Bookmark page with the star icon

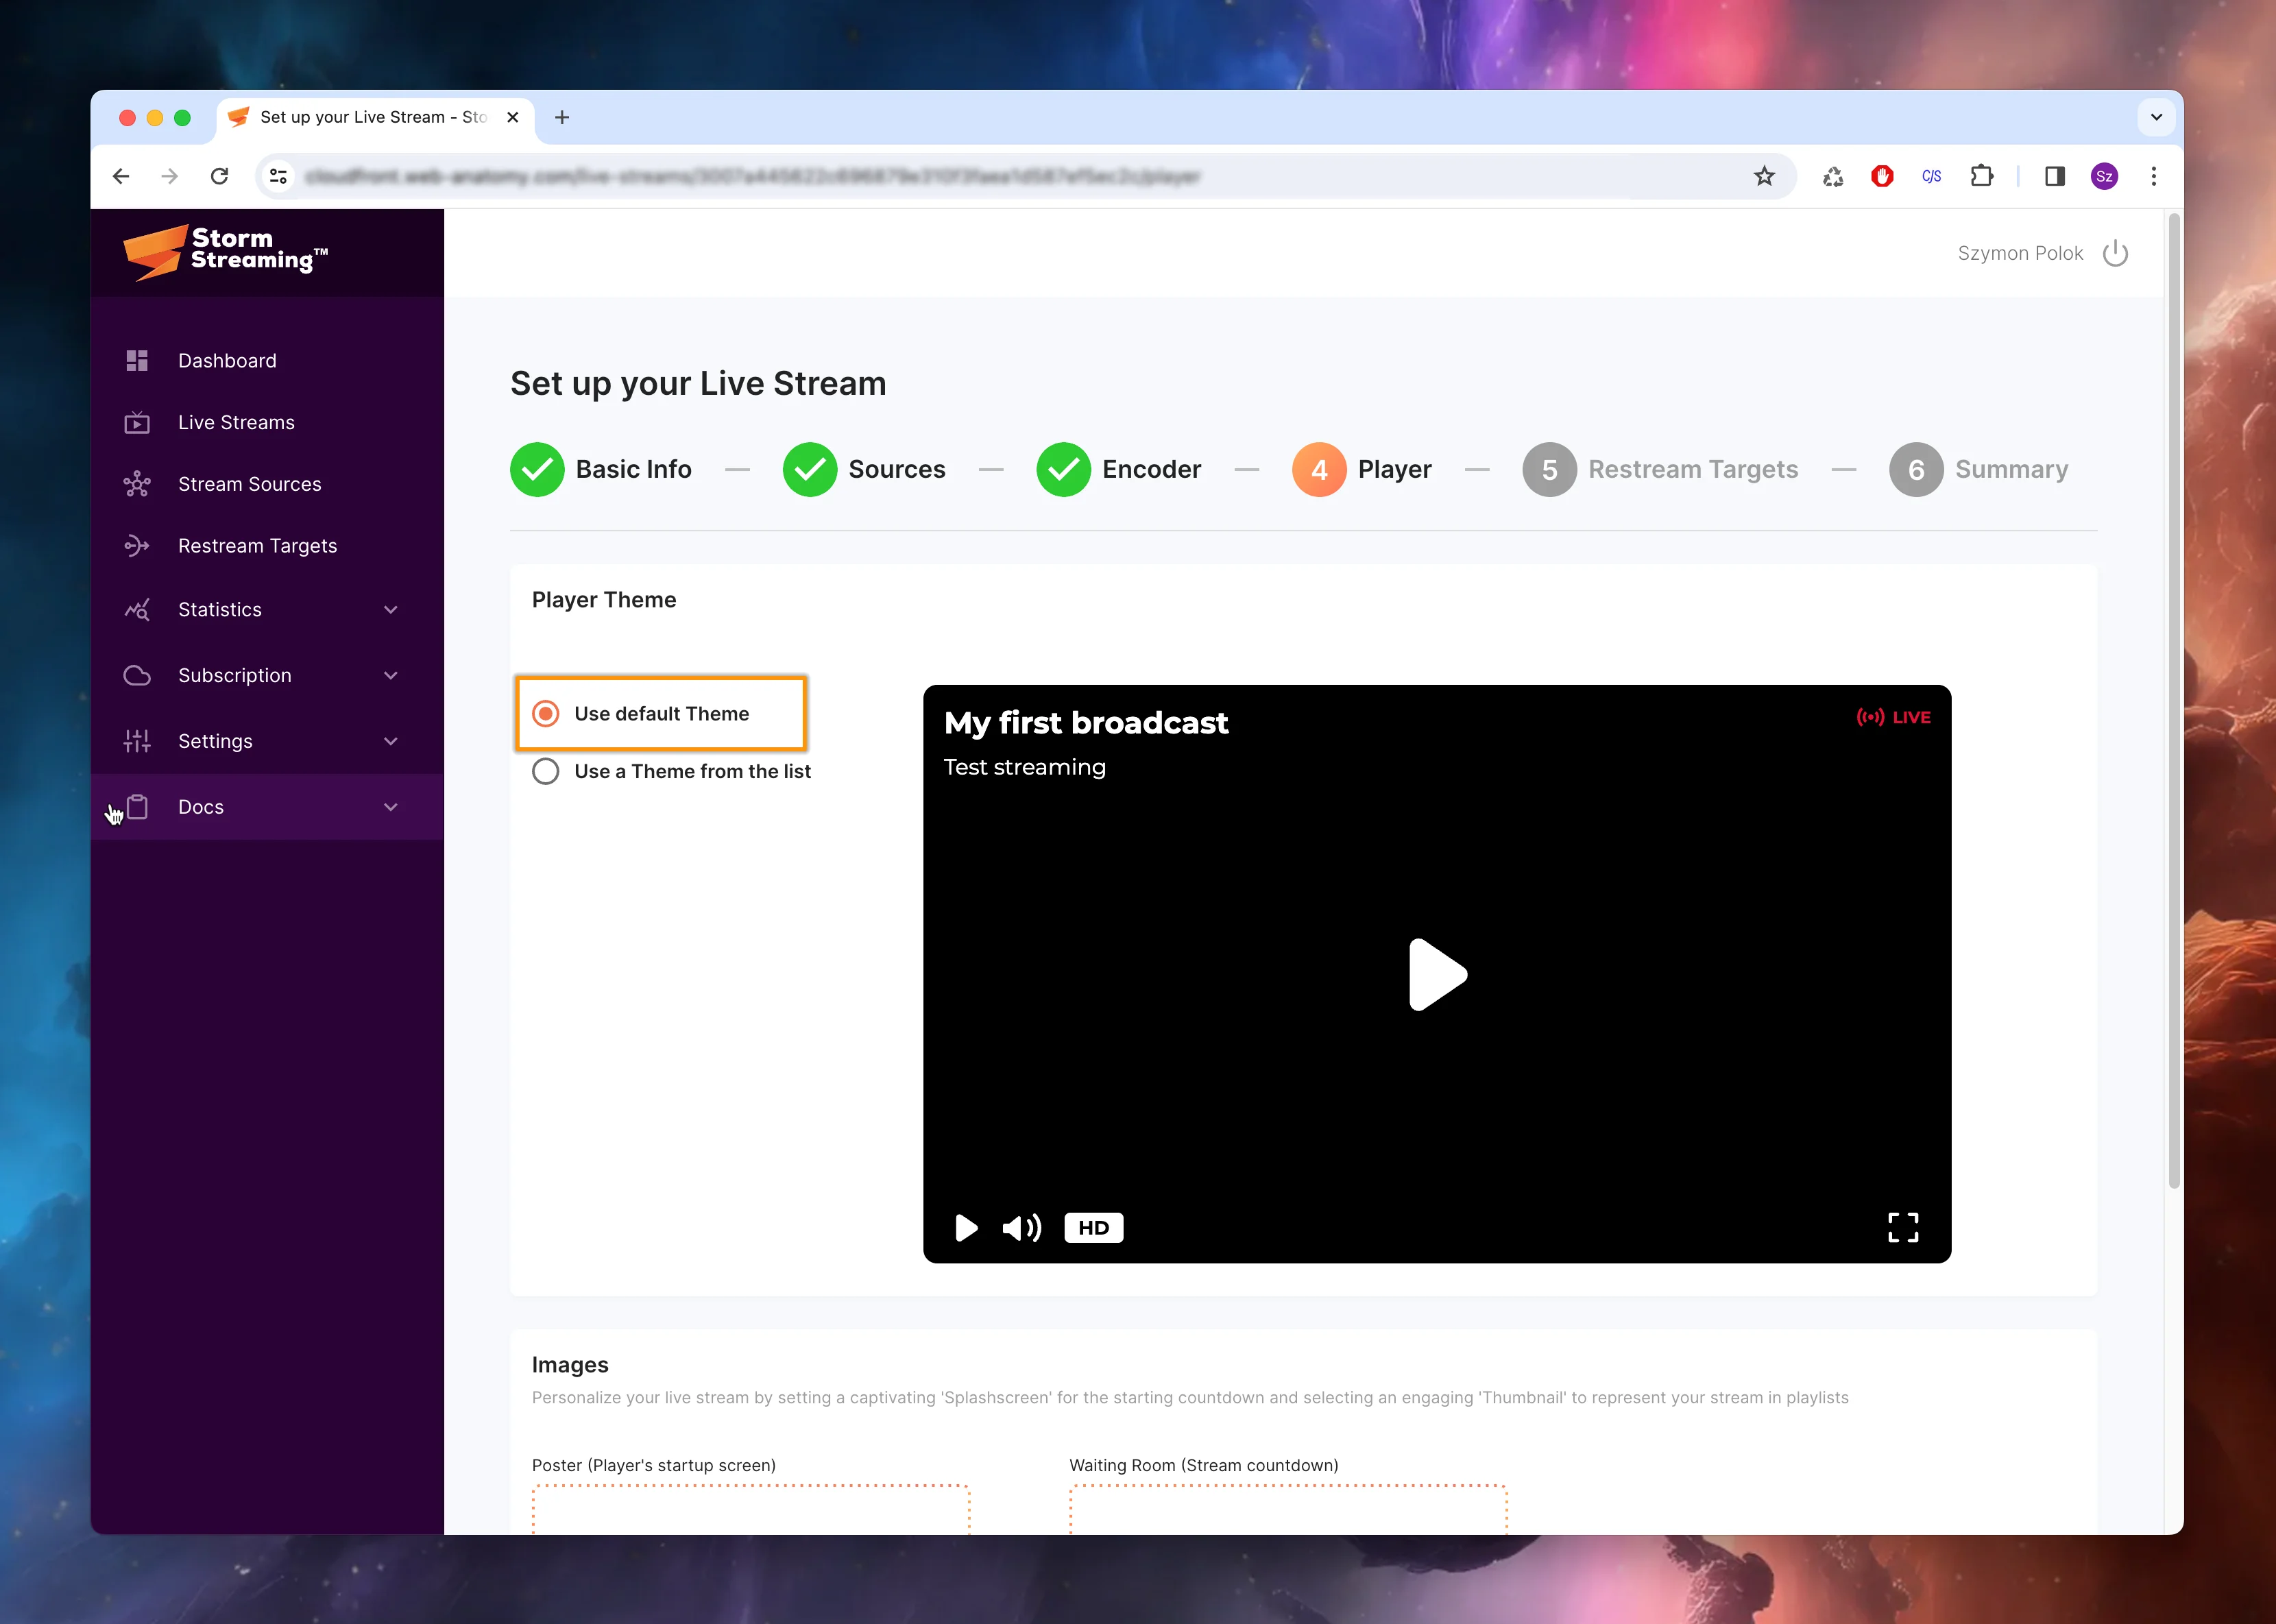tap(1764, 176)
